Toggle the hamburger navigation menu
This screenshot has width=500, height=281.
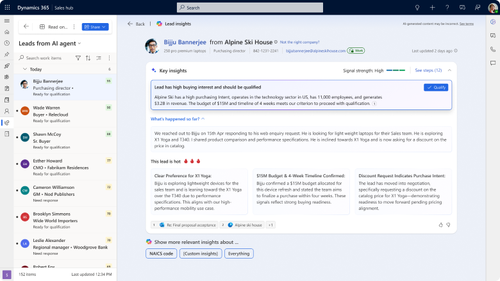(6, 21)
